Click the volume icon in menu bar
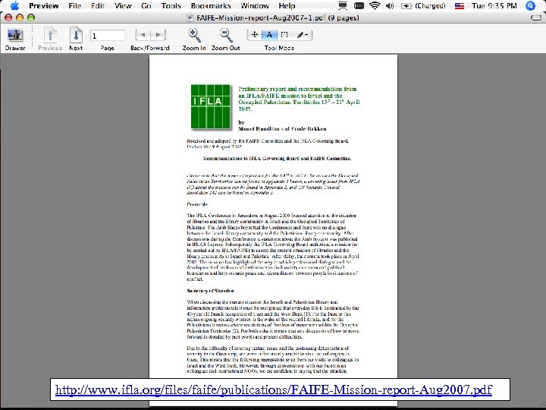Viewport: 546px width, 410px height. 390,6
